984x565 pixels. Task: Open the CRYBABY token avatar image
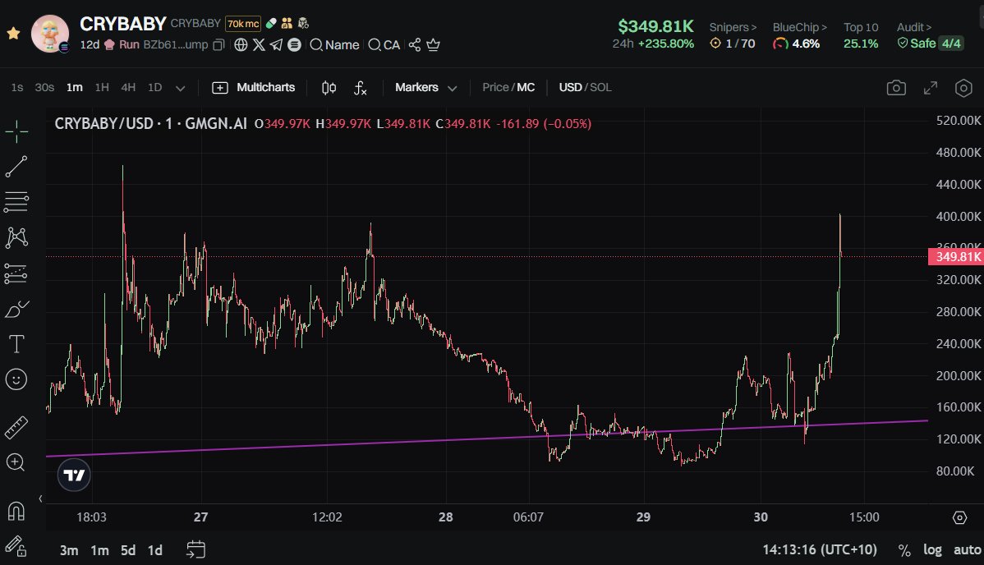[50, 34]
